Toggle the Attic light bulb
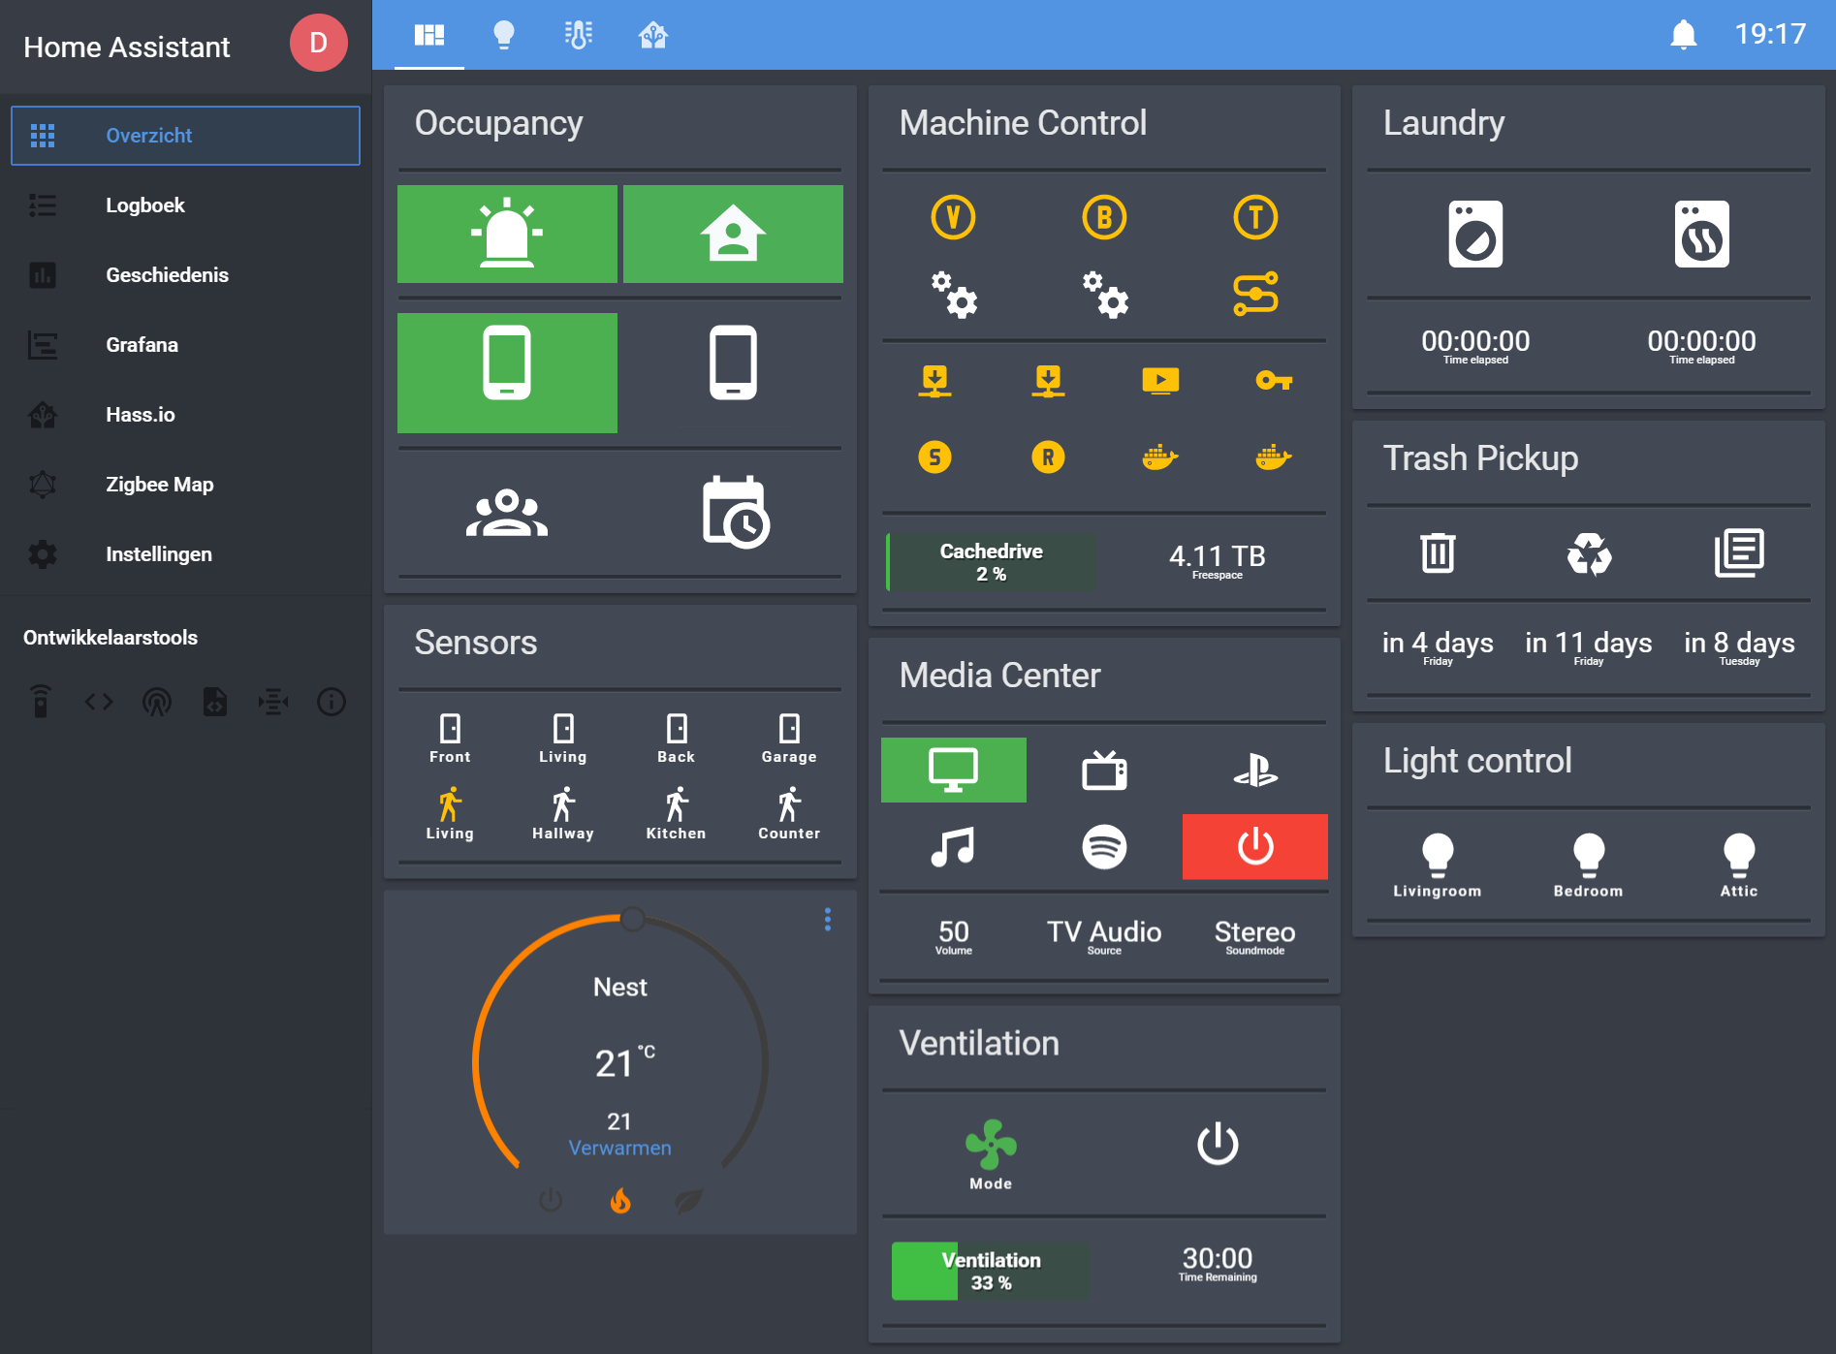This screenshot has width=1836, height=1354. 1739,854
